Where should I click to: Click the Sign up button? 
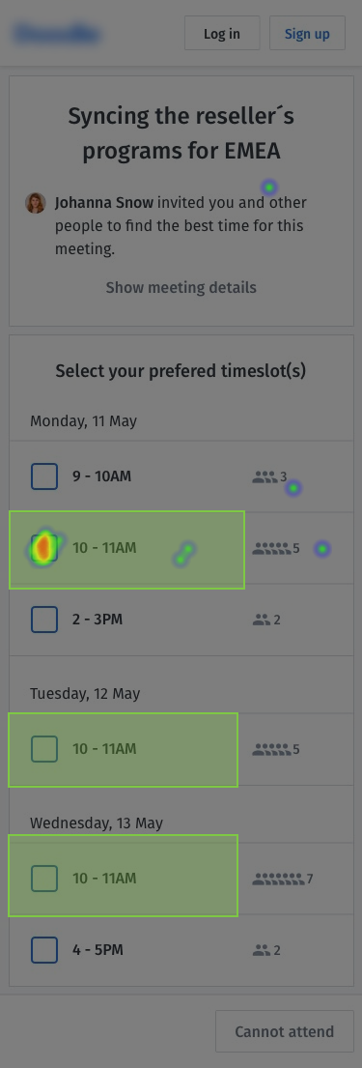(307, 34)
